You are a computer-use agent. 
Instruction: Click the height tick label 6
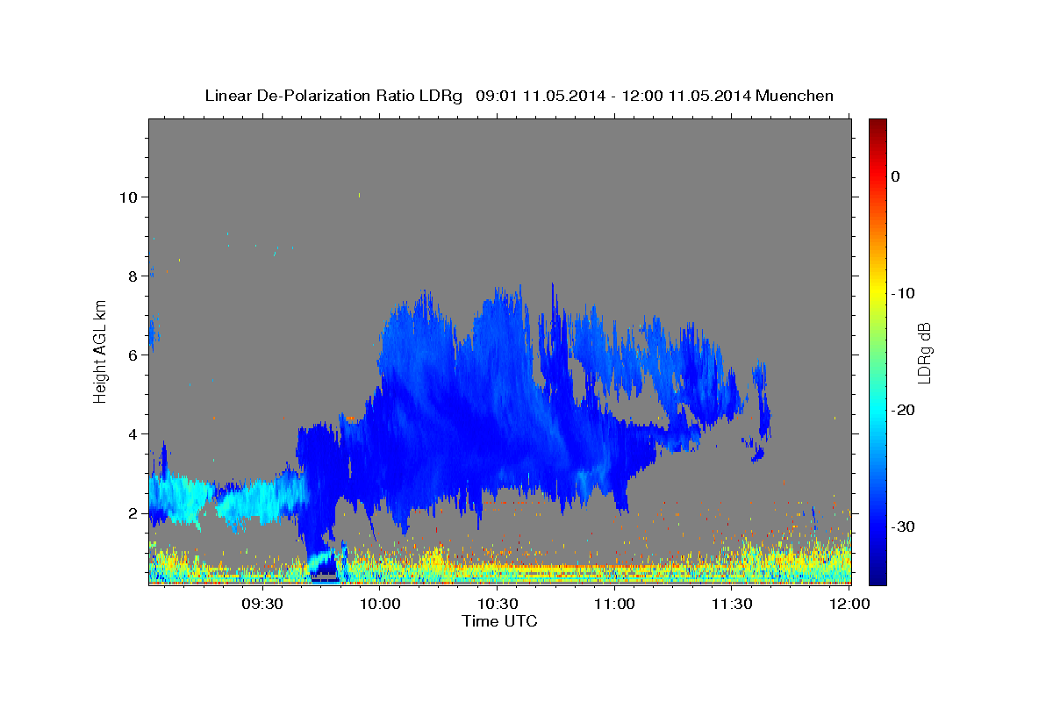(x=132, y=355)
